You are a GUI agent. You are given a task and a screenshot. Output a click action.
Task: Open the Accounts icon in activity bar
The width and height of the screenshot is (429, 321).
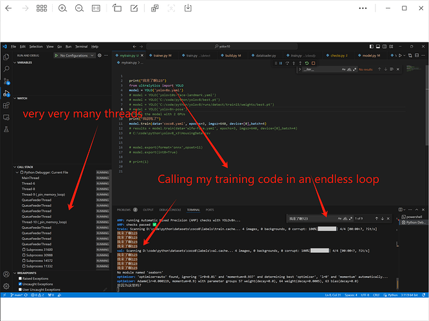pos(6,274)
